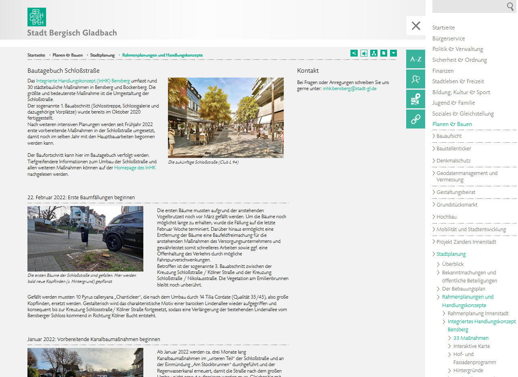518x377 pixels.
Task: Click heading '22. Februar 2022: Erste Baumfällungen beginnen'
Action: (81, 197)
